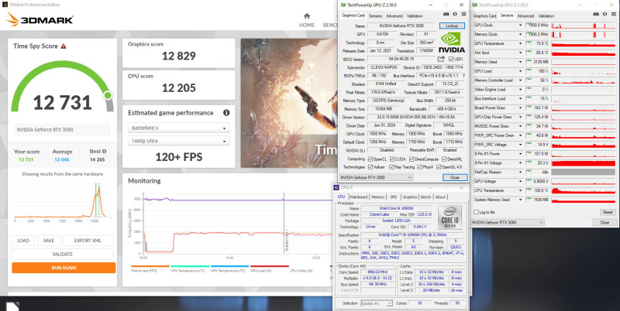Image resolution: width=620 pixels, height=311 pixels.
Task: Click the refresh icon in the GPU-Z Sensors window
Action: (x=605, y=14)
